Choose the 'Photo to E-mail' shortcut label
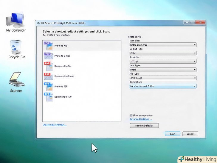The height and width of the screenshot is (163, 217). [x=62, y=56]
